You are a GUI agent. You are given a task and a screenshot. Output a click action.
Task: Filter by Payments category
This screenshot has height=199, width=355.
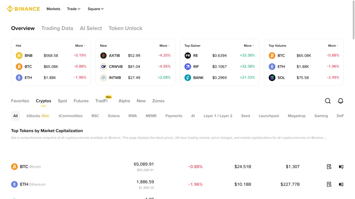click(174, 116)
